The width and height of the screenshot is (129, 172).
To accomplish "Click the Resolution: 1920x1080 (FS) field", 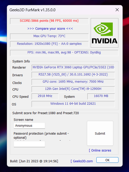I will tap(49, 44).
